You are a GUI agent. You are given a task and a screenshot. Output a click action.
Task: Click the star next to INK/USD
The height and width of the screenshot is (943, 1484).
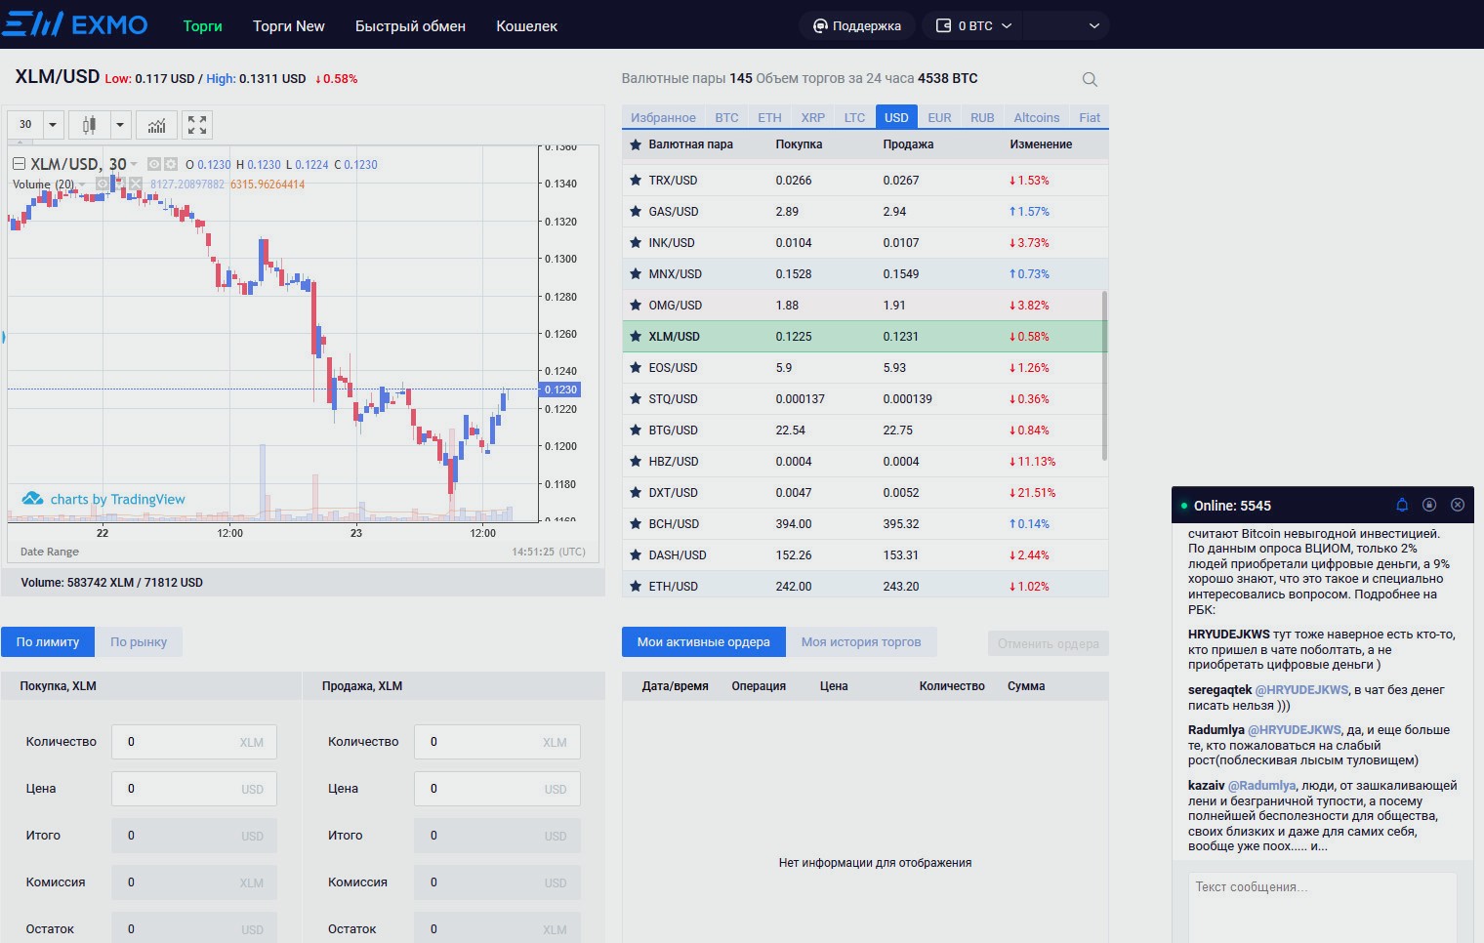click(x=636, y=243)
